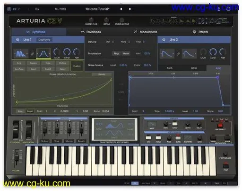Select Line 1 first waveform display
Viewport: 242px width, 191px height.
tap(21, 54)
